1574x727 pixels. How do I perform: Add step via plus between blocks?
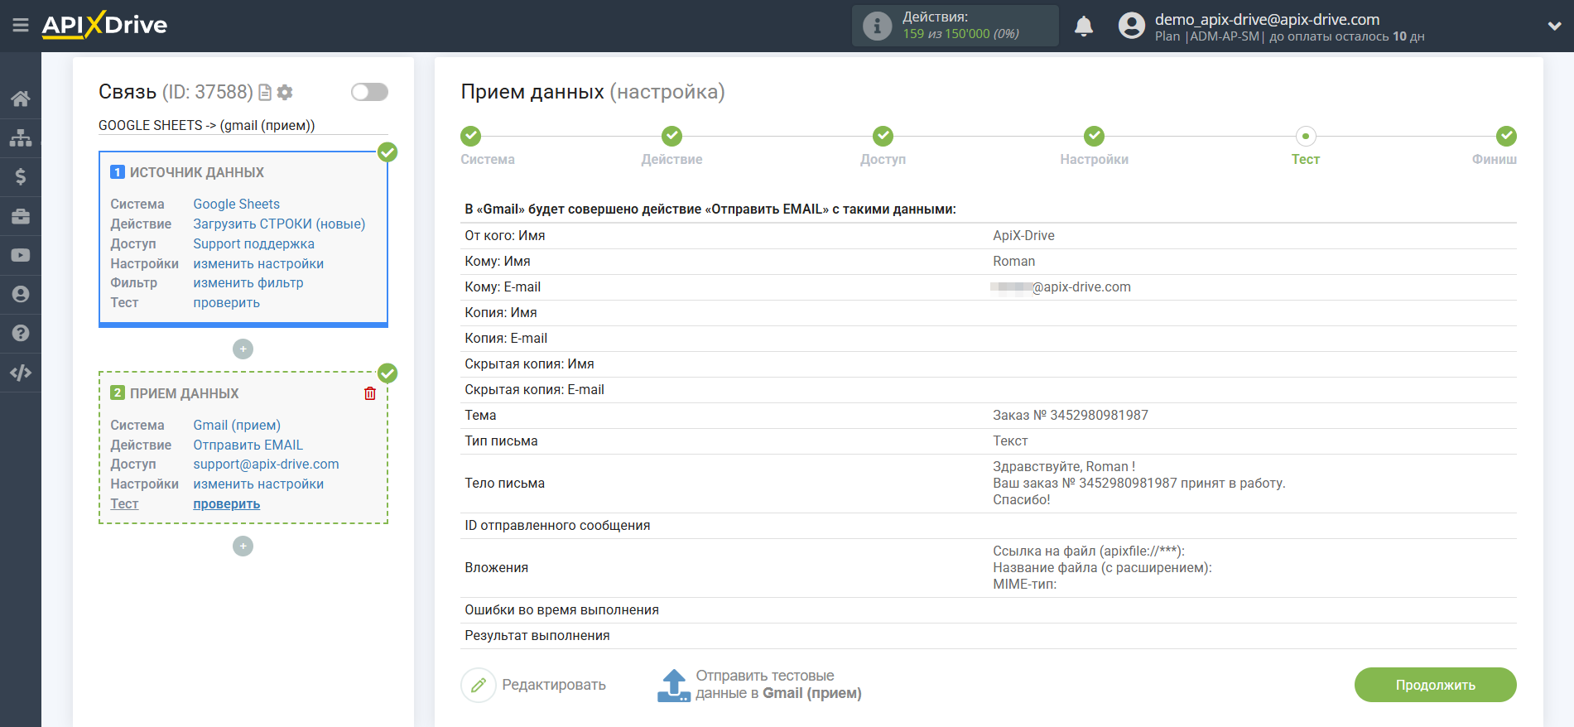[243, 349]
